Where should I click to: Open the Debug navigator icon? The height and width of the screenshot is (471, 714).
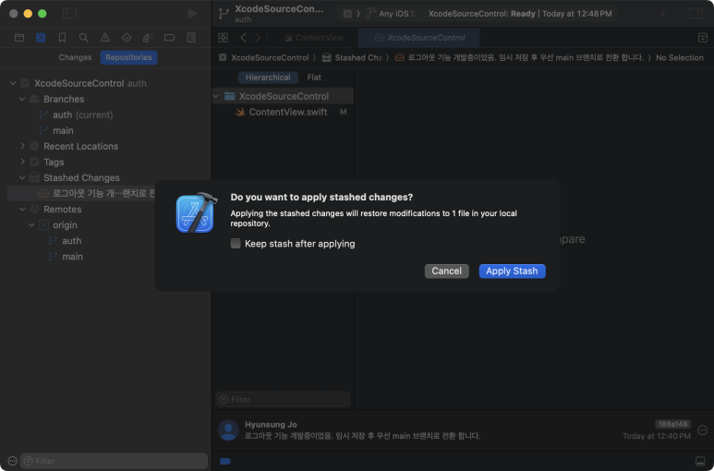point(148,37)
